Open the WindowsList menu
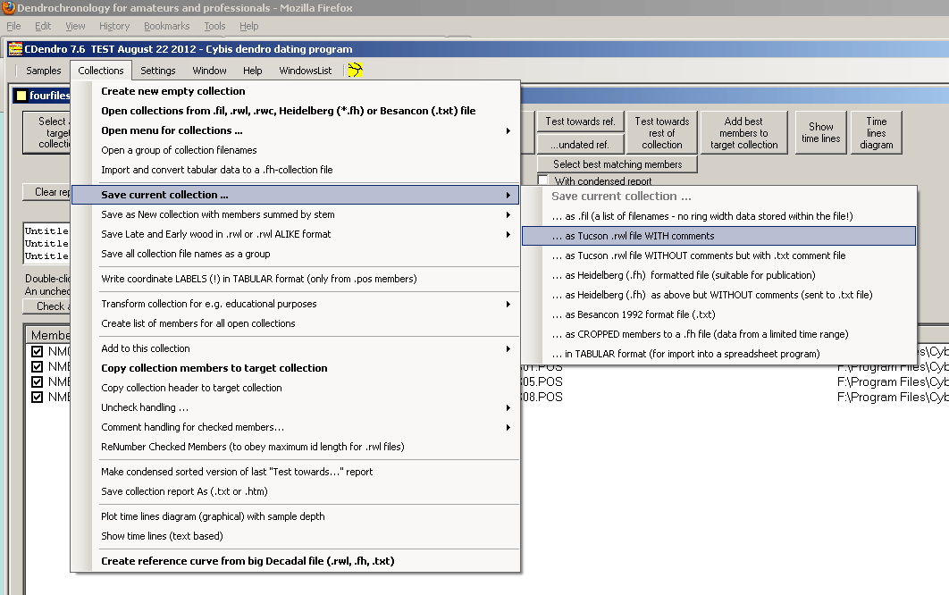The image size is (949, 595). click(305, 71)
